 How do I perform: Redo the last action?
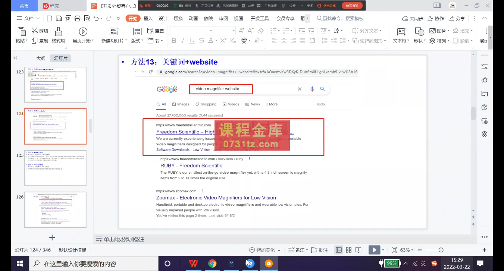[109, 18]
